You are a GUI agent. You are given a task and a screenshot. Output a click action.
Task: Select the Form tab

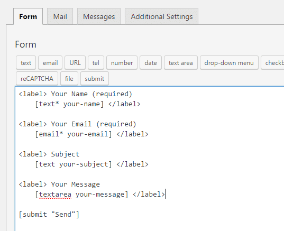pyautogui.click(x=28, y=16)
